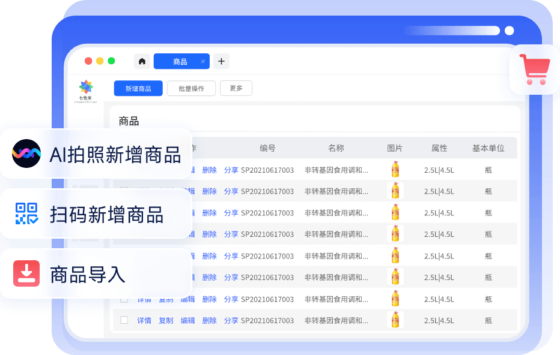Check the first product row checkbox

click(x=124, y=169)
